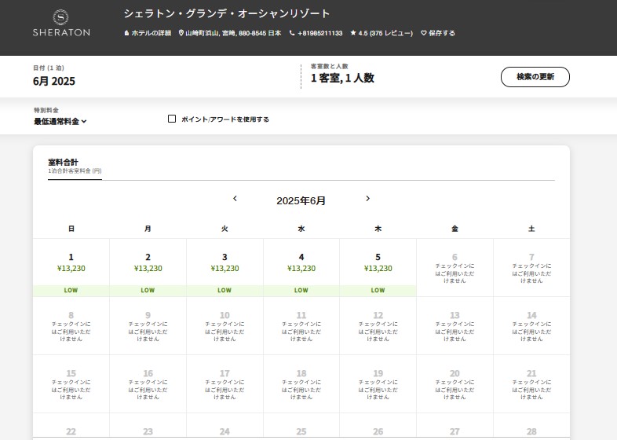Click unavailable date 10
617x440 pixels.
click(225, 326)
